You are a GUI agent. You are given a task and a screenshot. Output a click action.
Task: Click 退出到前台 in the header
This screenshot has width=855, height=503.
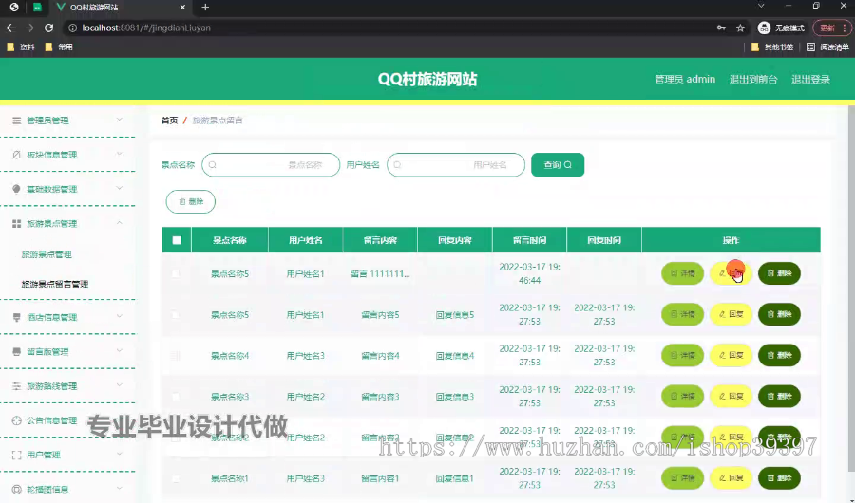pyautogui.click(x=753, y=80)
